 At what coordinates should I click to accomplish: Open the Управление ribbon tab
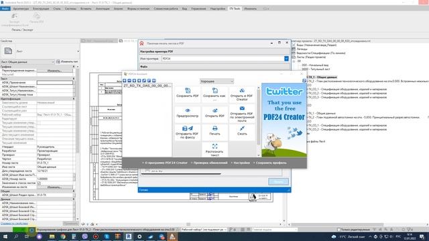pos(198,9)
